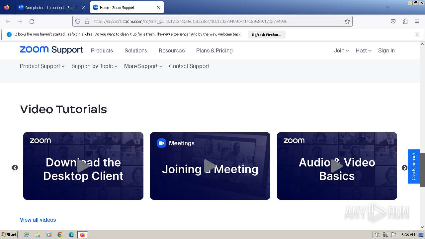Play the Download the Desktop Client video
Image resolution: width=425 pixels, height=239 pixels.
point(83,166)
